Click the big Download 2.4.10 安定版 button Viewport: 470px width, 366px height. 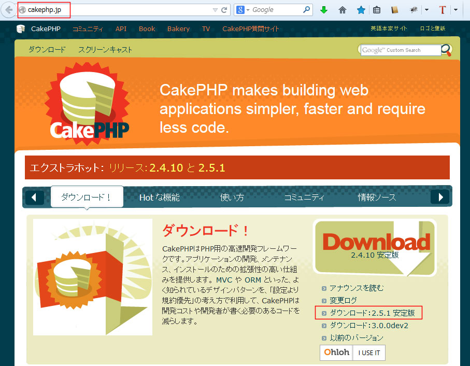tap(375, 248)
